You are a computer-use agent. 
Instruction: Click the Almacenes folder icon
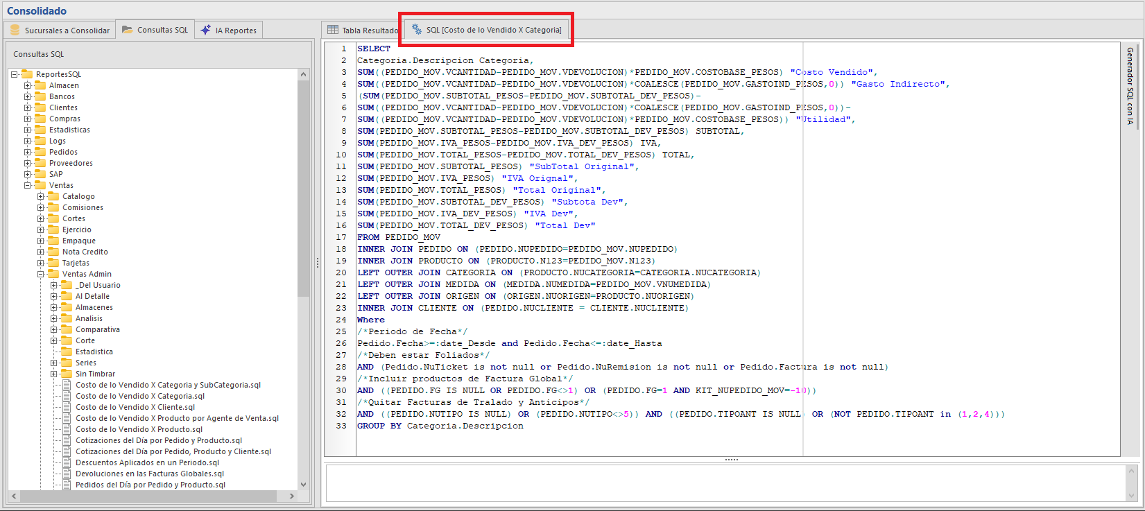(x=67, y=307)
